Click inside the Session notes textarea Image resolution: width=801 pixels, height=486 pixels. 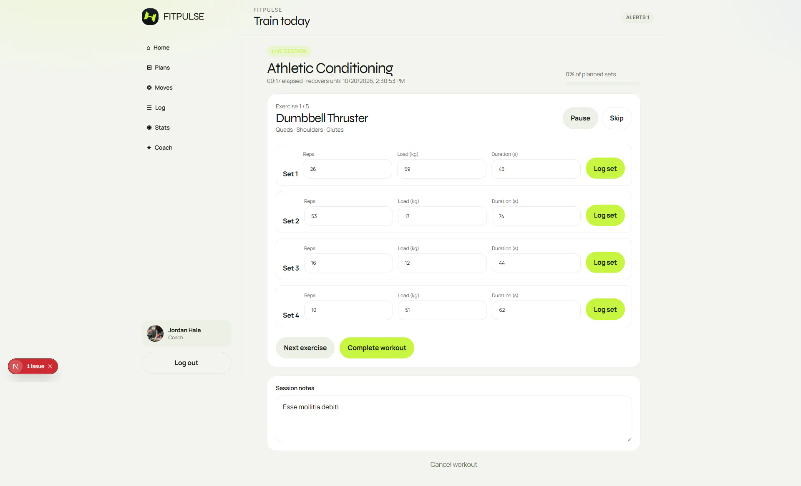454,419
